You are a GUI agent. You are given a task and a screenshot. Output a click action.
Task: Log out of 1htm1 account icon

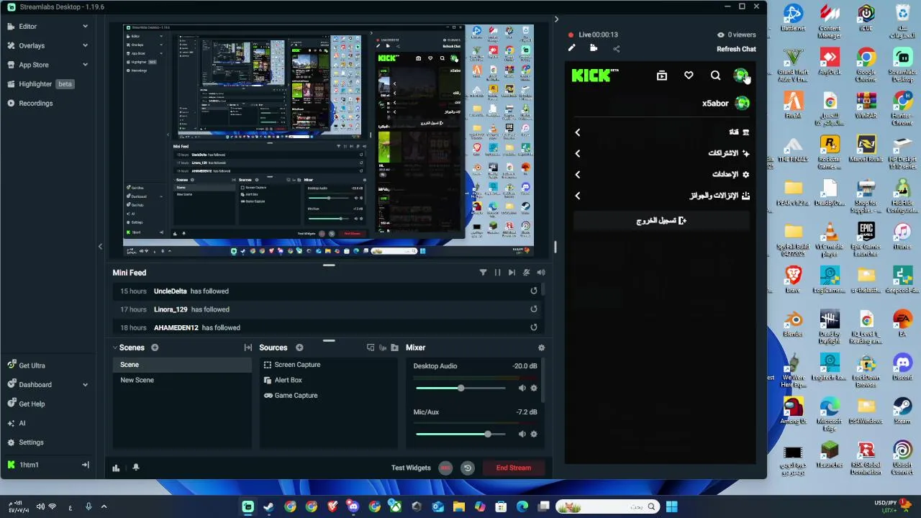[85, 465]
